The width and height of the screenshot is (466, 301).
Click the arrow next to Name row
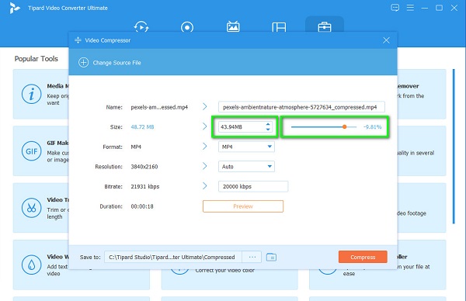click(205, 106)
